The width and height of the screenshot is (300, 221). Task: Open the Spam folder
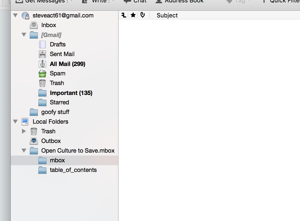57,73
